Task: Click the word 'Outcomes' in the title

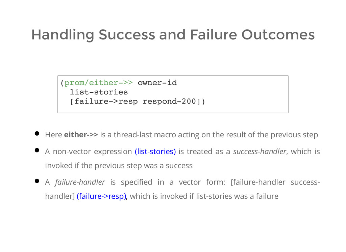Action: click(x=278, y=35)
